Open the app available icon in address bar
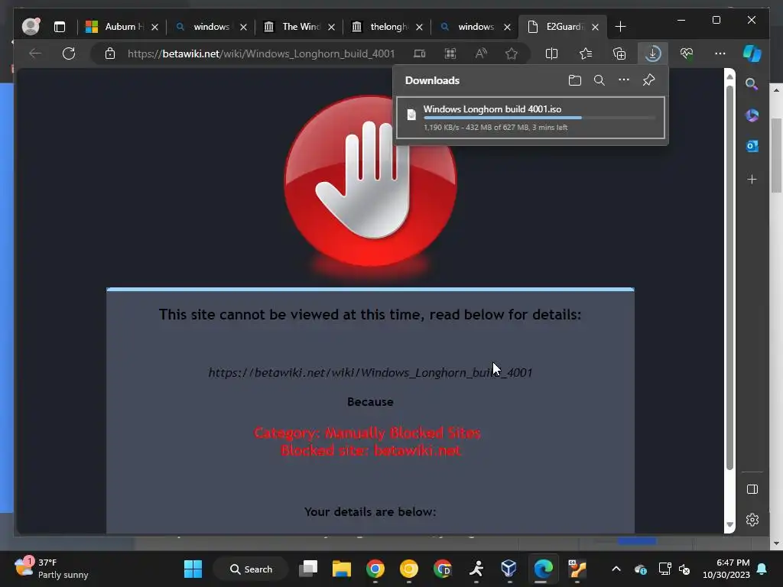783x587 pixels. pos(420,54)
